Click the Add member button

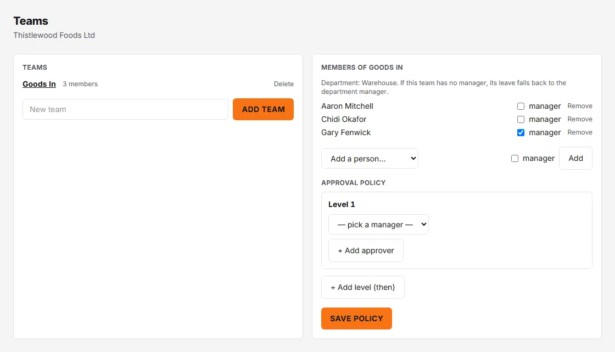tap(575, 158)
